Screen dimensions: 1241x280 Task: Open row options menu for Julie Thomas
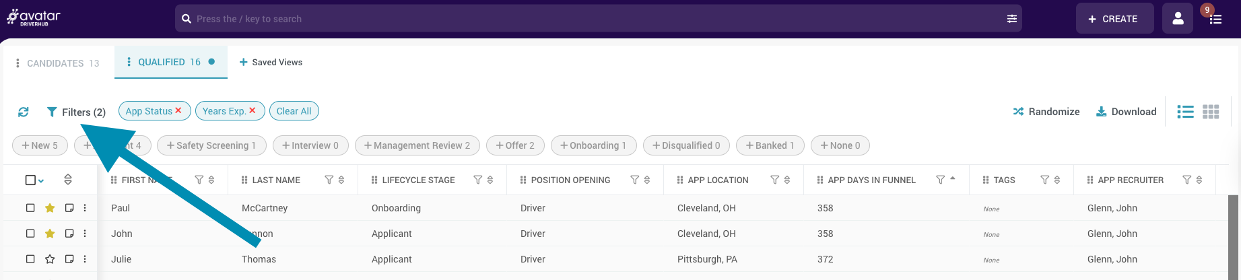click(x=85, y=259)
